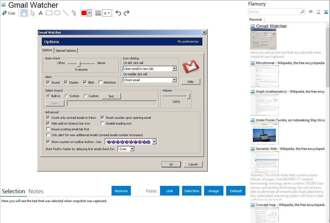Click the line thickness icon
Image resolution: width=330 pixels, height=223 pixels.
click(98, 13)
